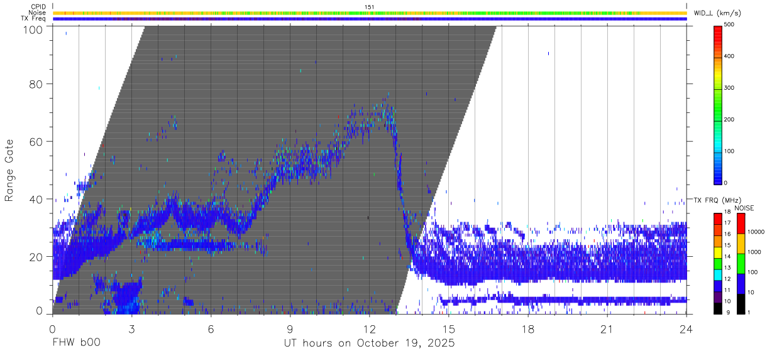Image resolution: width=772 pixels, height=356 pixels.
Task: Click the CPID label at top left
Action: pos(38,7)
